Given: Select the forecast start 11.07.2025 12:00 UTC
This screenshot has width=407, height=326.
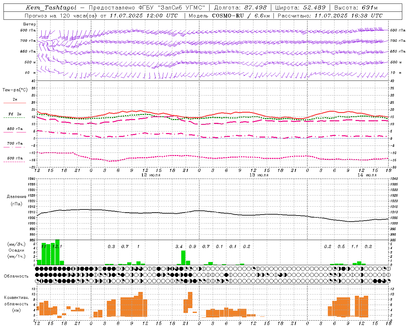Looking at the screenshot, I should pos(144,16).
